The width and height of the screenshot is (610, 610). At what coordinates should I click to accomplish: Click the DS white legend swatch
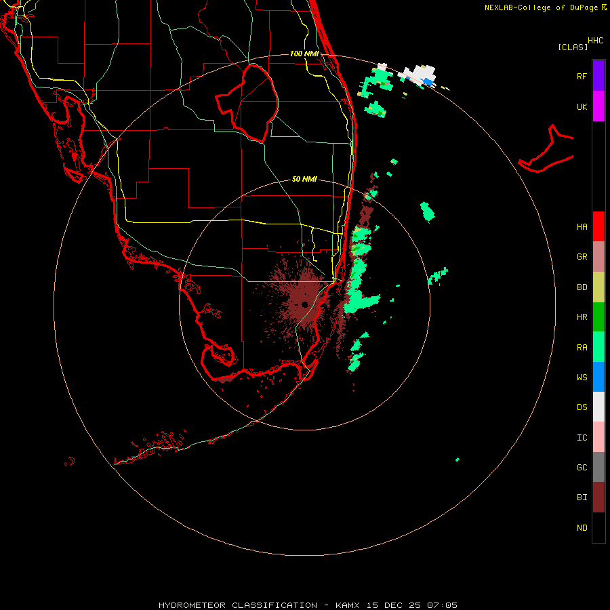[598, 407]
